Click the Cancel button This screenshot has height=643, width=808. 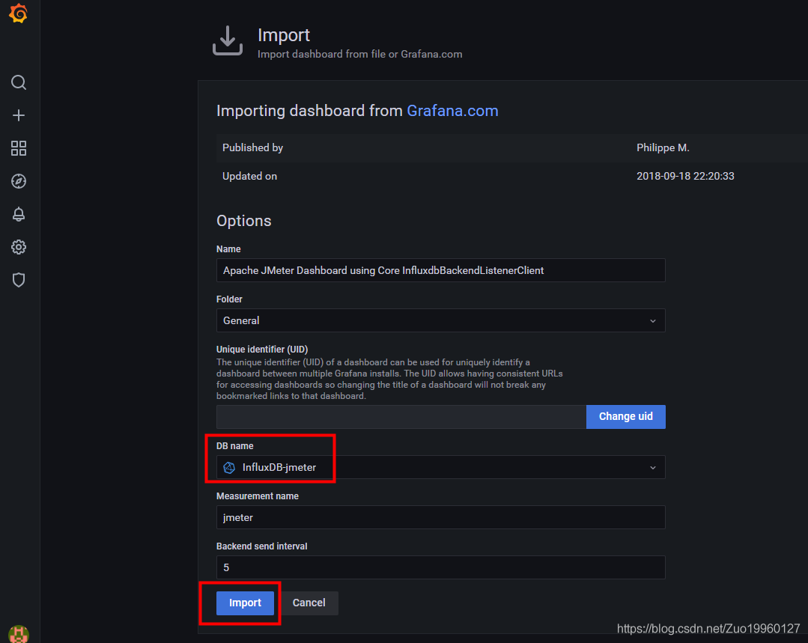coord(309,603)
